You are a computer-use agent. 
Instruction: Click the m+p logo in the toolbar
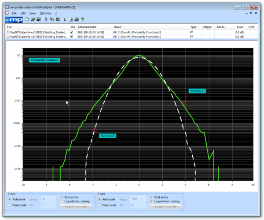coord(14,20)
